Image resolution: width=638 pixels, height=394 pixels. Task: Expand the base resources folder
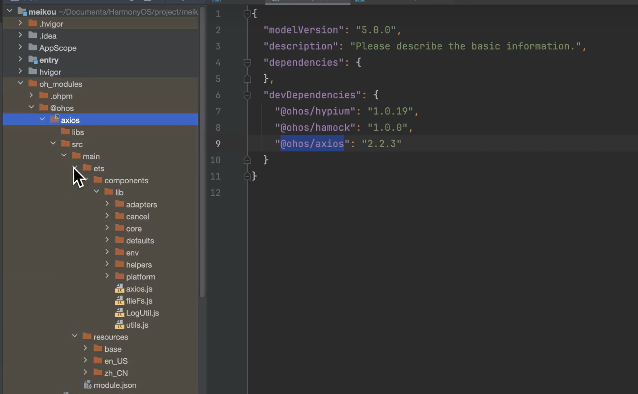[x=85, y=348]
